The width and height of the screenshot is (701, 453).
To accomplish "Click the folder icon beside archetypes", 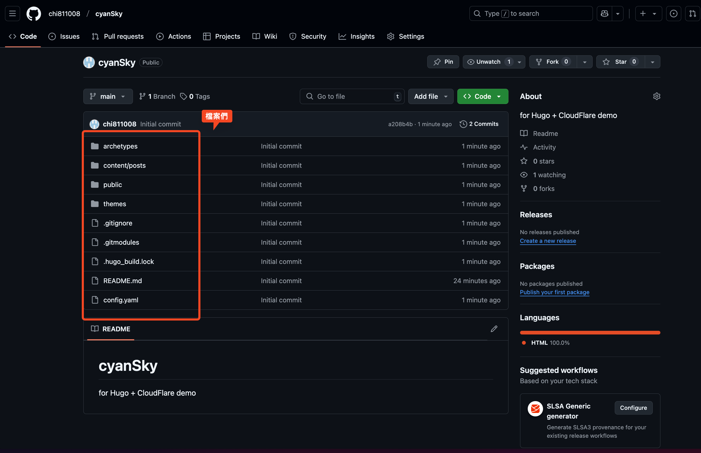I will point(95,146).
